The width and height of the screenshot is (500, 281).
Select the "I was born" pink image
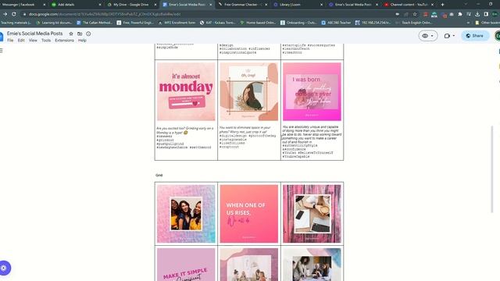click(312, 91)
